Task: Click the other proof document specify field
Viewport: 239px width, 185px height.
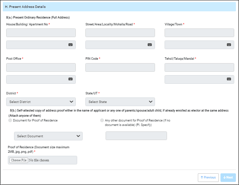Action: [136, 136]
